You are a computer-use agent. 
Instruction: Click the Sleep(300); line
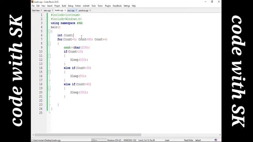[79, 92]
